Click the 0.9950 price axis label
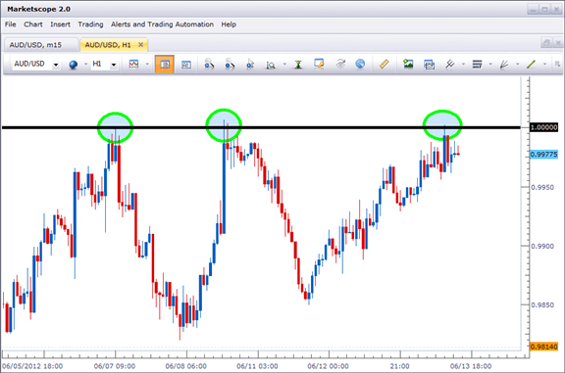 coord(542,187)
